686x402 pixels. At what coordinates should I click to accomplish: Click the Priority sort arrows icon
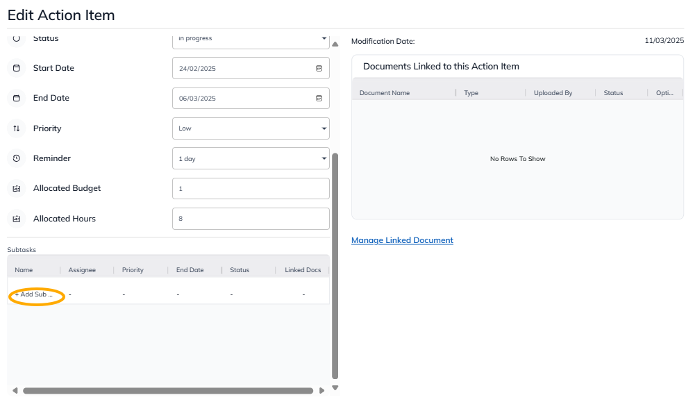point(17,128)
